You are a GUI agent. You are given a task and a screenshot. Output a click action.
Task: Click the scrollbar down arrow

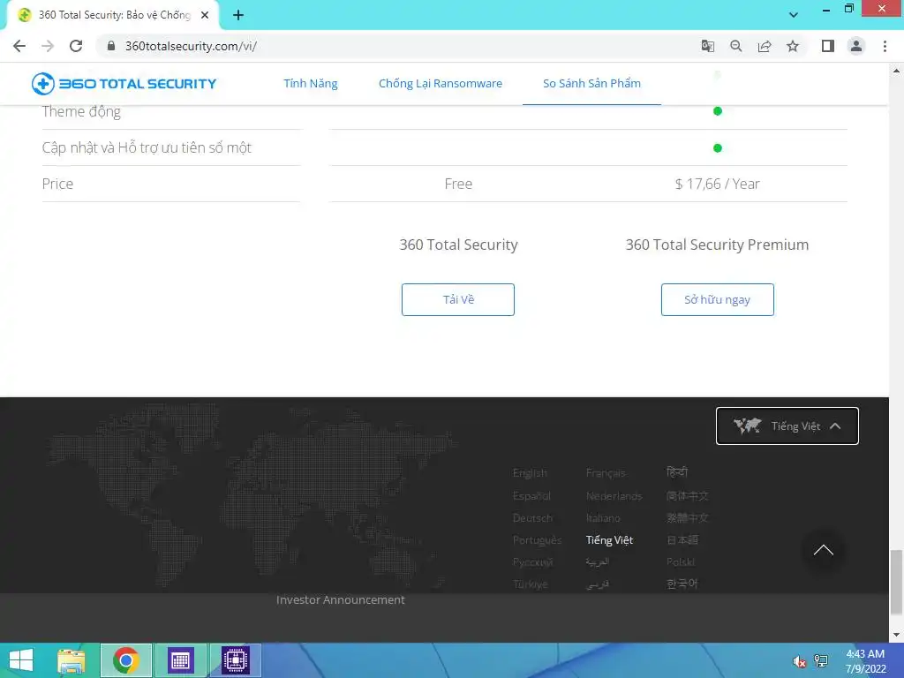[896, 635]
